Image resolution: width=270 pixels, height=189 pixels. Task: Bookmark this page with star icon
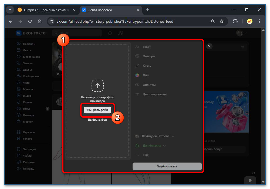(222, 21)
